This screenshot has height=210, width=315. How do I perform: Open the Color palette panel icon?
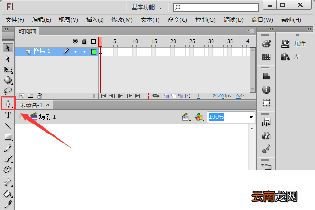point(266,43)
